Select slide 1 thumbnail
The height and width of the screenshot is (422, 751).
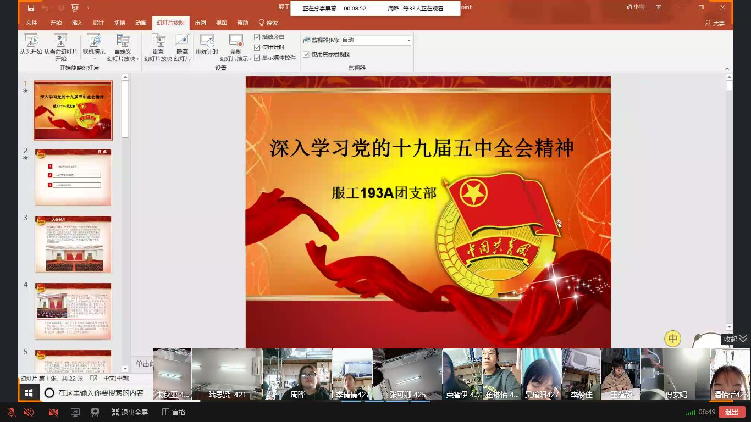point(73,110)
